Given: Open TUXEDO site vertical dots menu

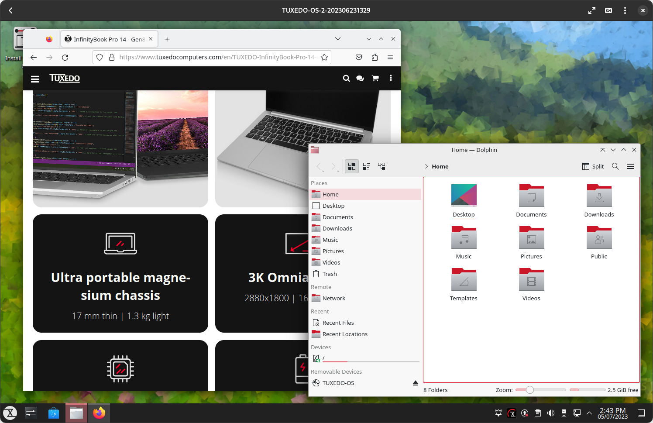Looking at the screenshot, I should click(391, 78).
